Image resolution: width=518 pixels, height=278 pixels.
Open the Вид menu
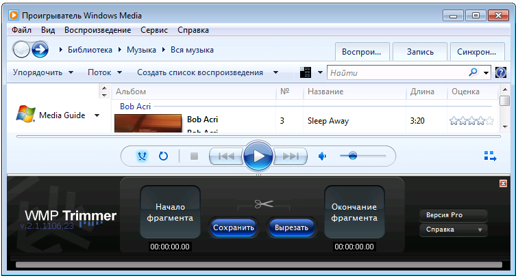point(48,30)
